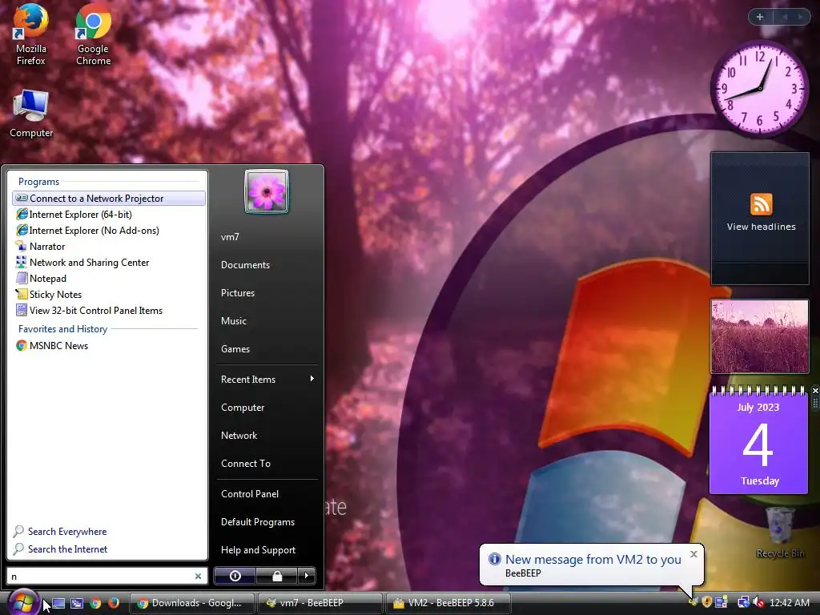Open the Google Chrome desktop shortcut
Viewport: 820px width, 615px height.
93,34
